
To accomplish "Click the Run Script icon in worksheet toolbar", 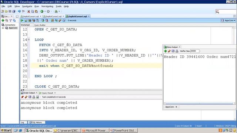I will coord(26,20).
